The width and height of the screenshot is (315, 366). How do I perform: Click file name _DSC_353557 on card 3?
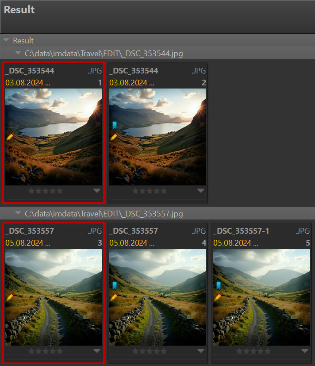tap(30, 231)
